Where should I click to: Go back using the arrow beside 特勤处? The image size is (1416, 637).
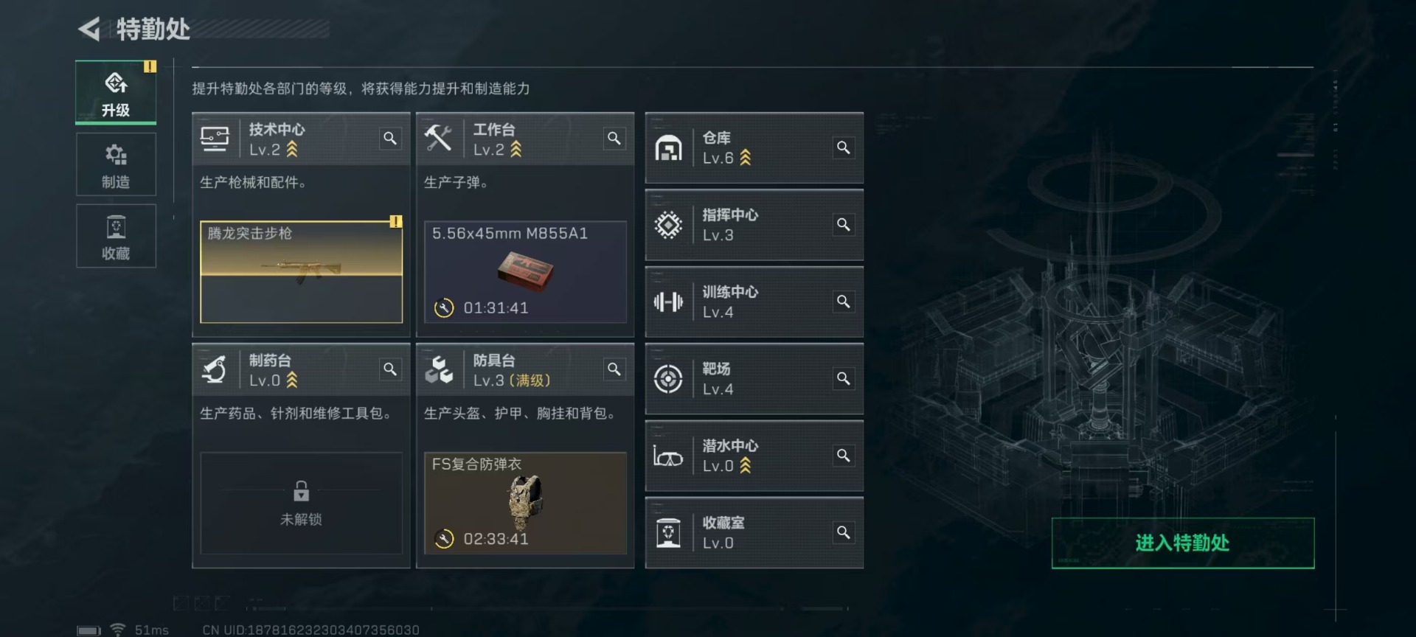89,29
